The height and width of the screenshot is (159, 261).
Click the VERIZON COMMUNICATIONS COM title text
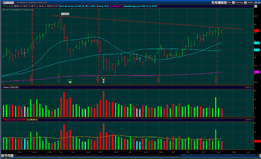coord(33,3)
